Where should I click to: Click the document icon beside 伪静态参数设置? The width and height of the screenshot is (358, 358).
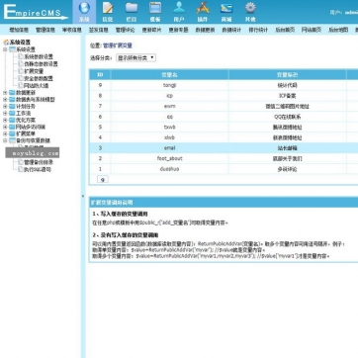[21, 64]
